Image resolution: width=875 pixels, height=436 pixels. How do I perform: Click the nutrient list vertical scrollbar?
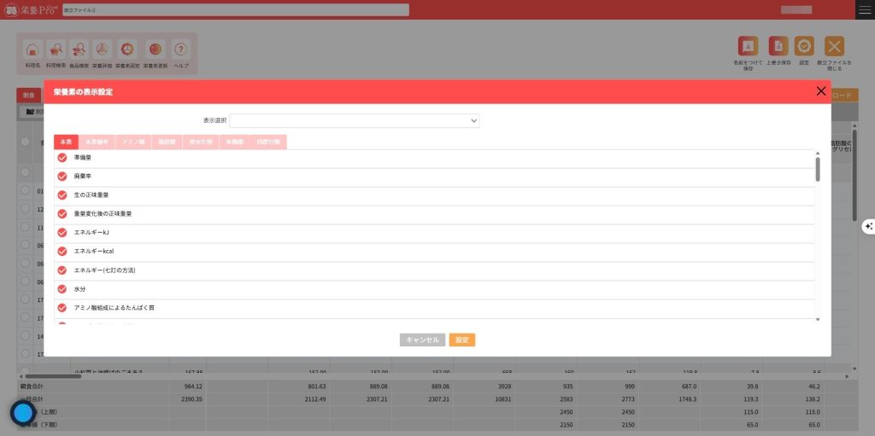pos(818,169)
